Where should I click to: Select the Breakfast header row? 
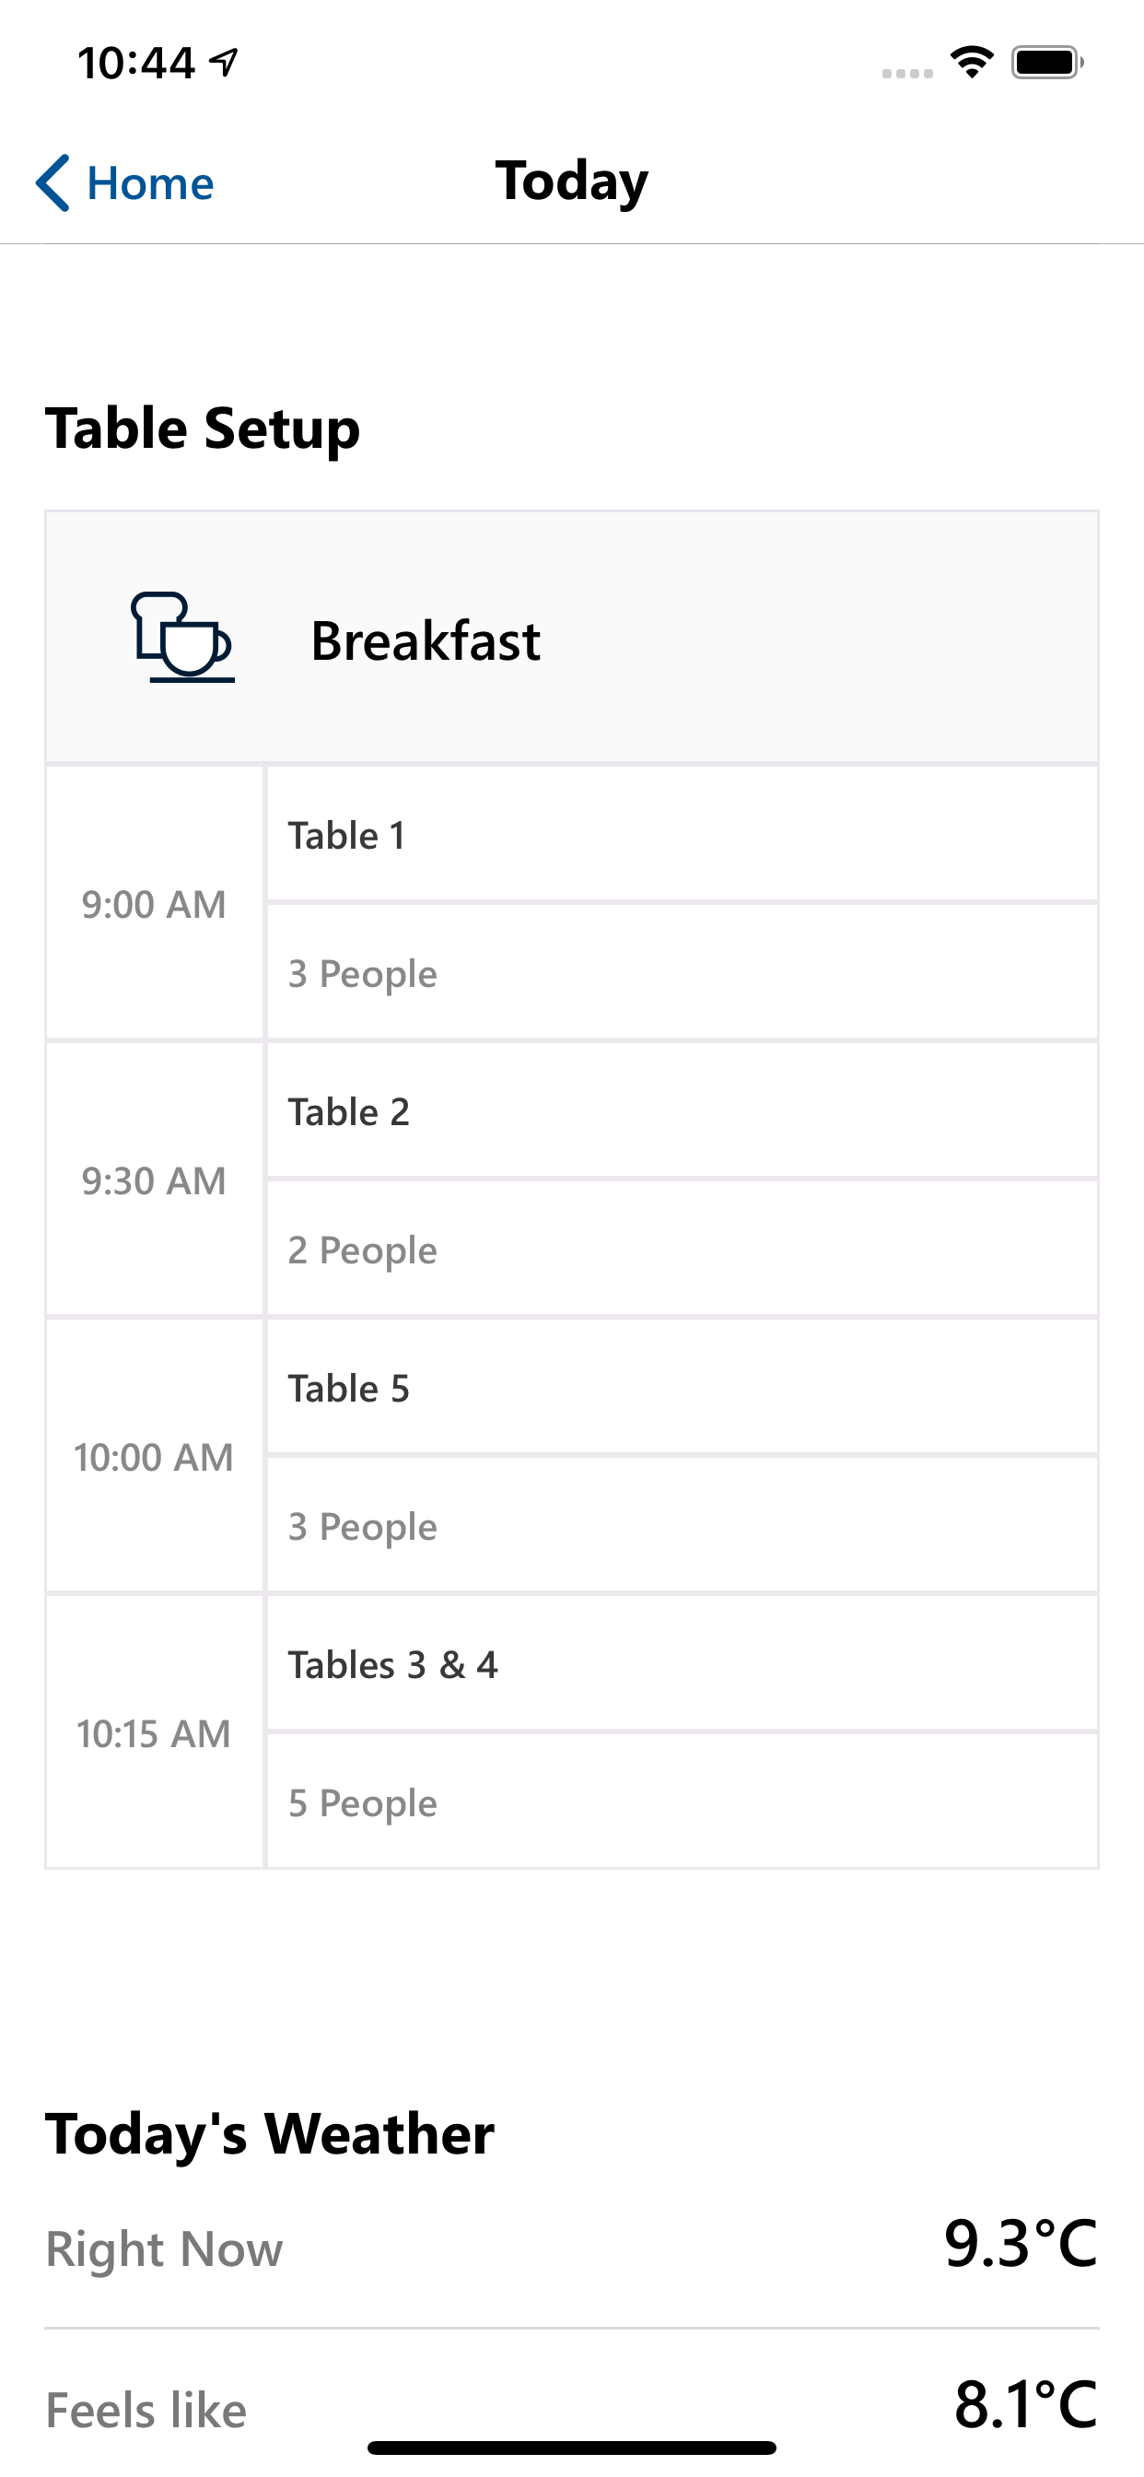(572, 639)
